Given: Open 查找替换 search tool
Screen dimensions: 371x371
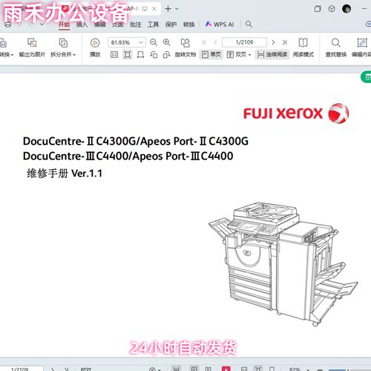Looking at the screenshot, I should tap(335, 47).
